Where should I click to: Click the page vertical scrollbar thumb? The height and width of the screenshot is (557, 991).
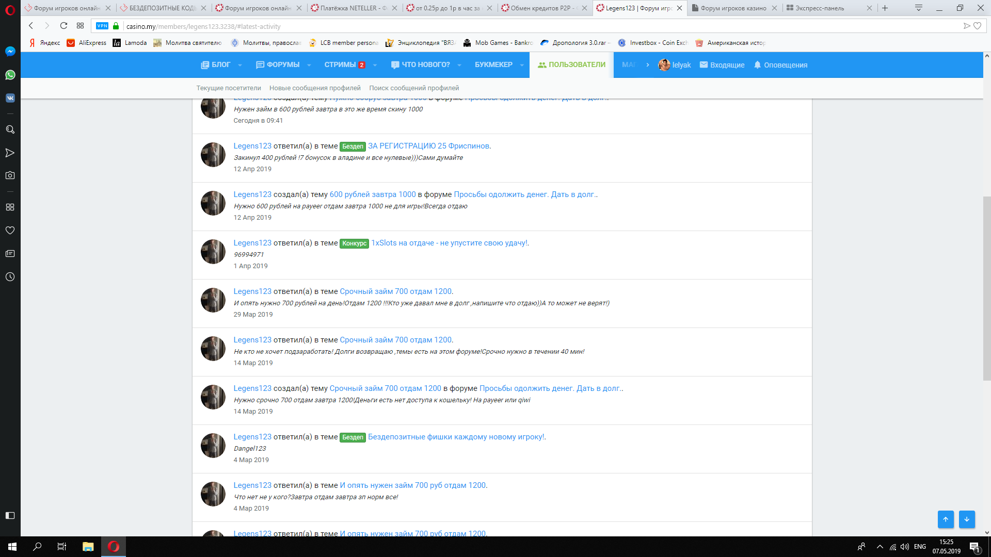point(987,289)
